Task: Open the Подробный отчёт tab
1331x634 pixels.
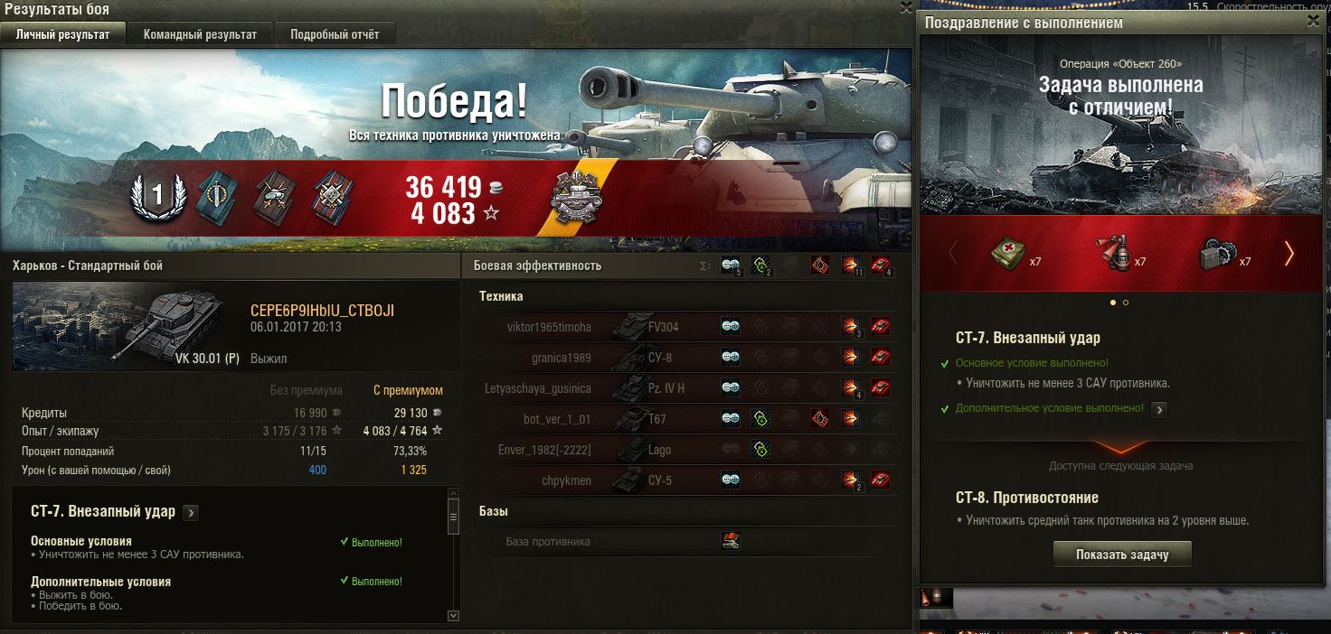Action: coord(335,34)
